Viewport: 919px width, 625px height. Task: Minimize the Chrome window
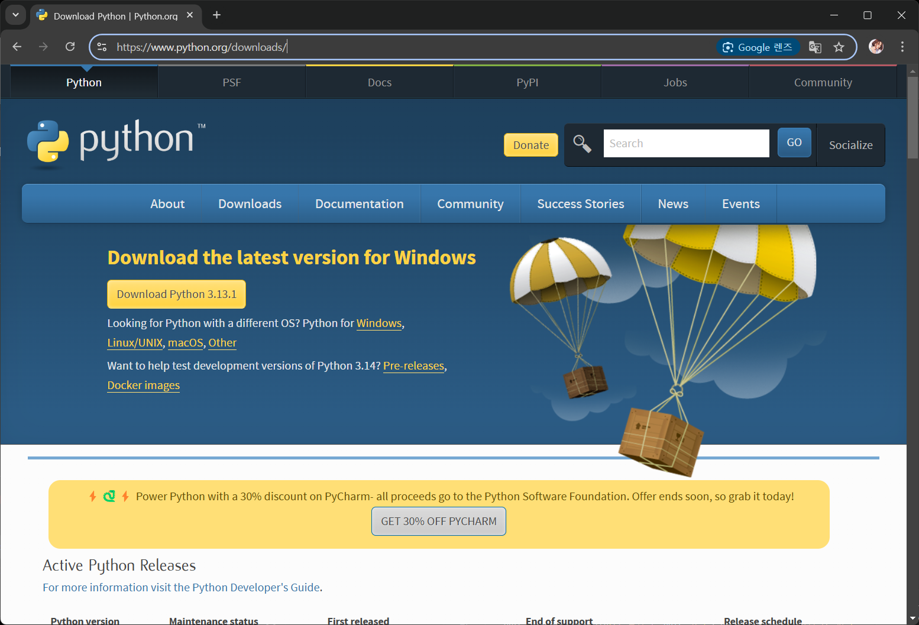click(834, 15)
